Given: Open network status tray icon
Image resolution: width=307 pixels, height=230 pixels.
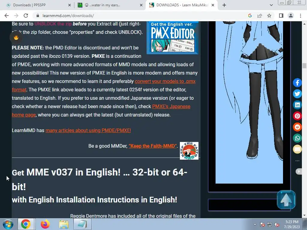Looking at the screenshot, I should 270,225.
